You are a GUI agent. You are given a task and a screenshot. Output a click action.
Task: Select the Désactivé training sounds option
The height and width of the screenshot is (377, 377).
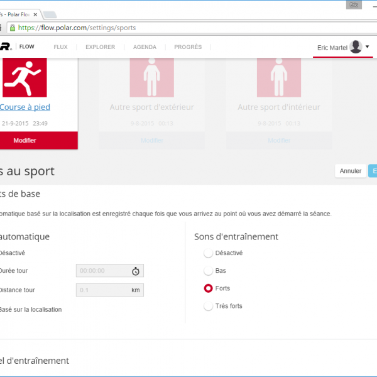pyautogui.click(x=208, y=253)
